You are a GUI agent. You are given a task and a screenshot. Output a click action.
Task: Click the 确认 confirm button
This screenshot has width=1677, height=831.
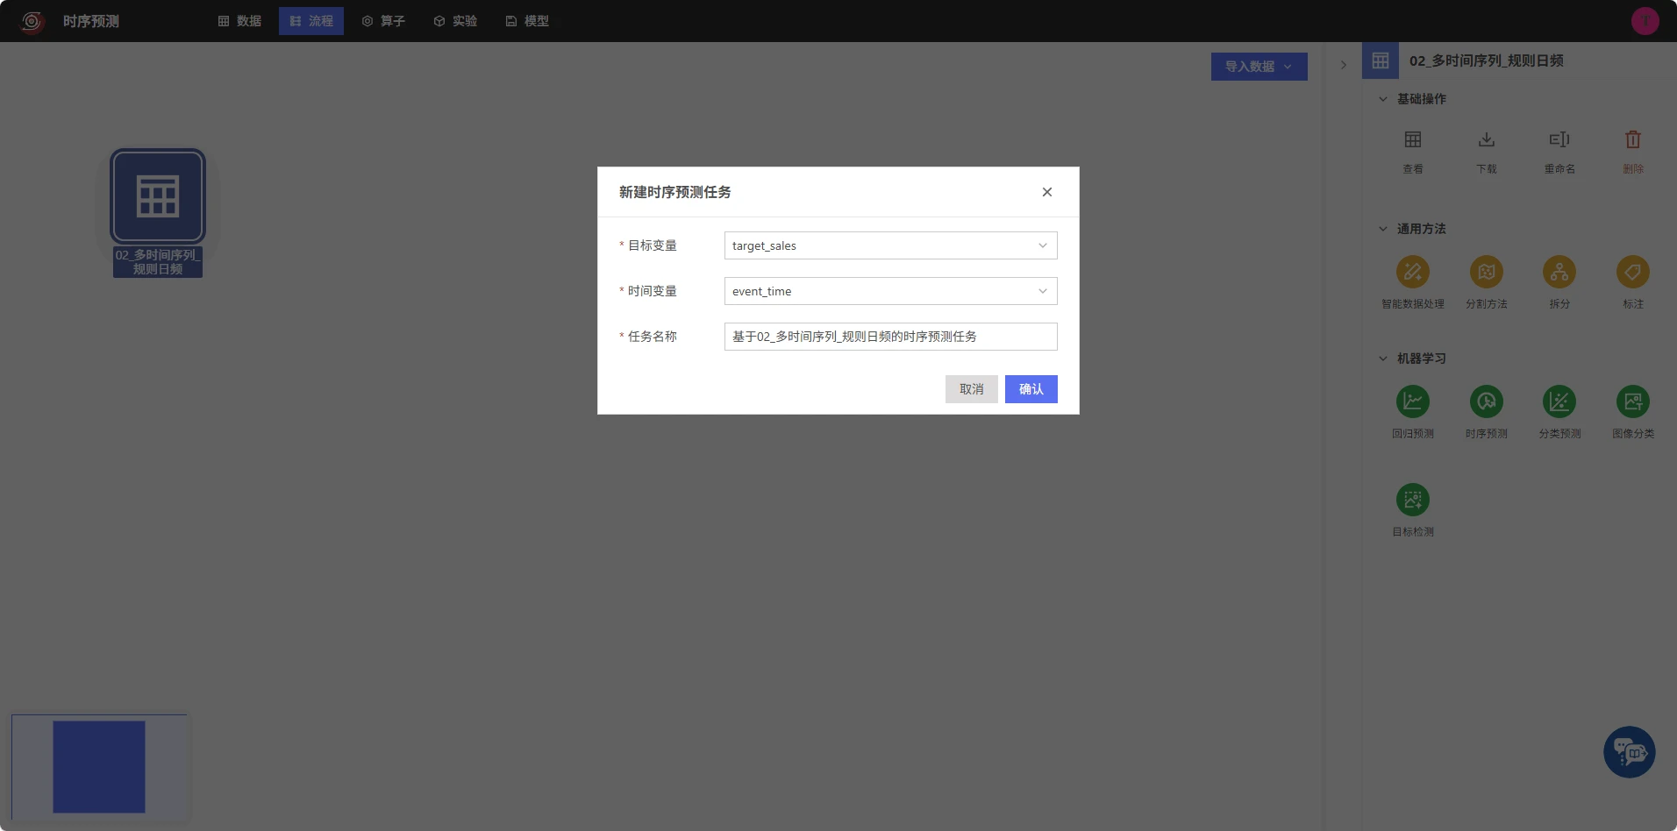coord(1031,389)
